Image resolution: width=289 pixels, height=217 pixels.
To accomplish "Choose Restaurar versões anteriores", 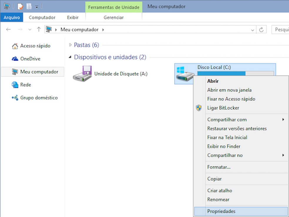I will tap(241, 128).
